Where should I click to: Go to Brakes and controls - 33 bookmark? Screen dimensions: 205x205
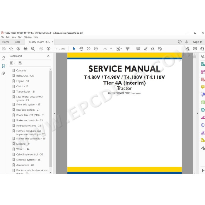29,120
